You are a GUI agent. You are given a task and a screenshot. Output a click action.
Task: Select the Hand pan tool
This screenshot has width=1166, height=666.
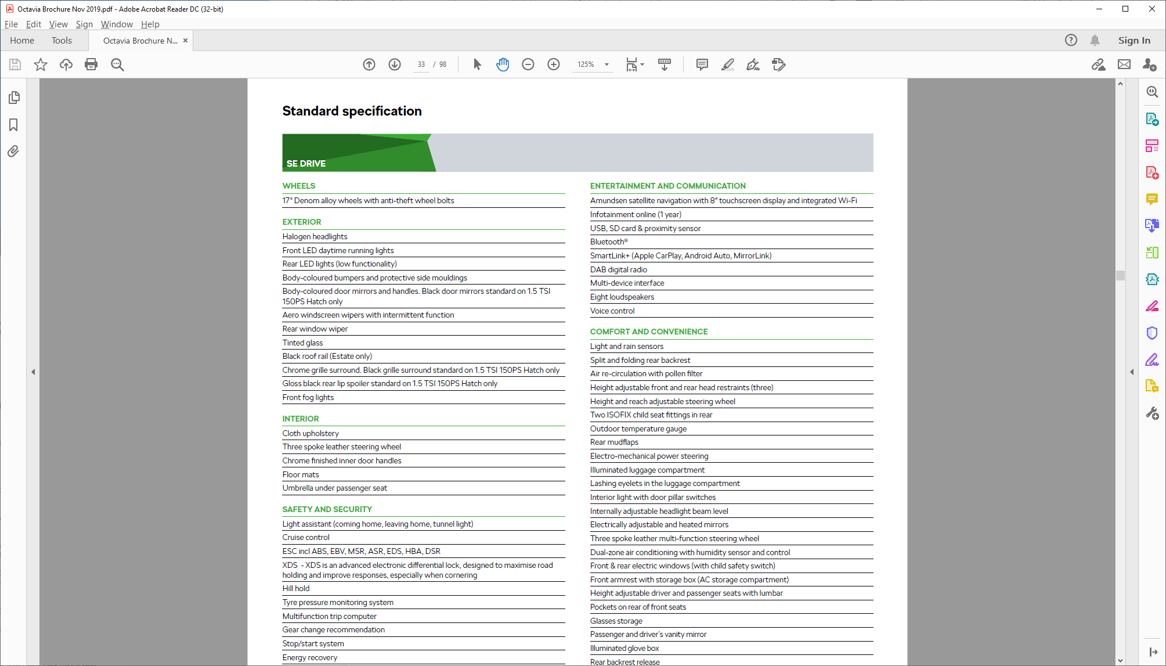click(503, 64)
